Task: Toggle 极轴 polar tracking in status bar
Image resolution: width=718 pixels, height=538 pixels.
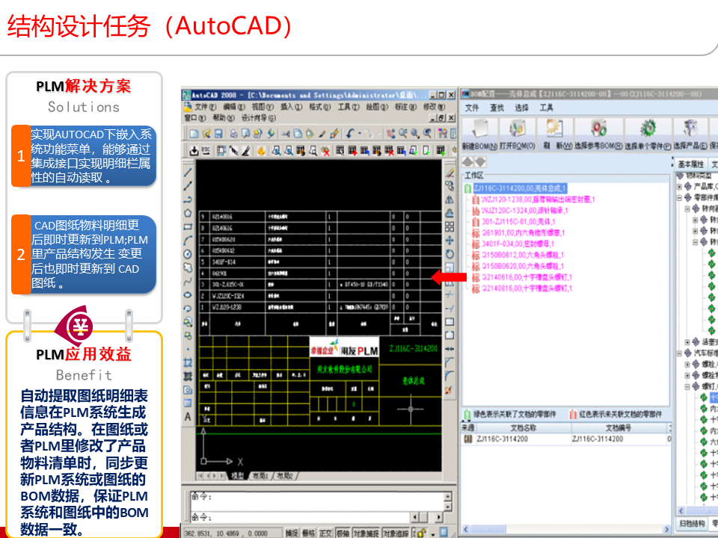Action: (x=343, y=533)
